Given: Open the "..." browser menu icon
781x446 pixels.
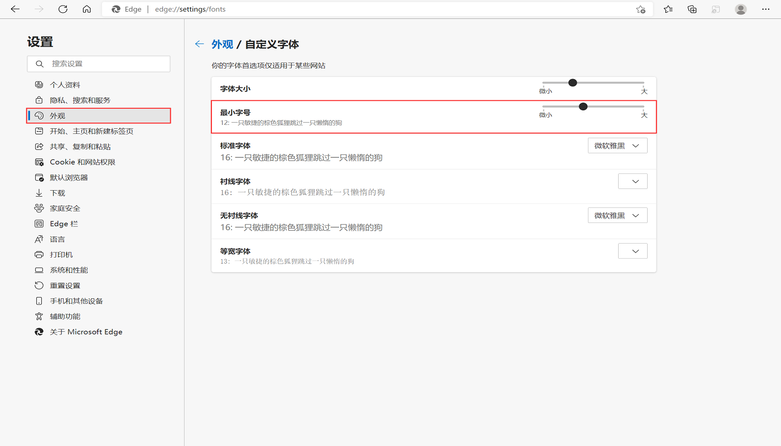Looking at the screenshot, I should point(765,9).
